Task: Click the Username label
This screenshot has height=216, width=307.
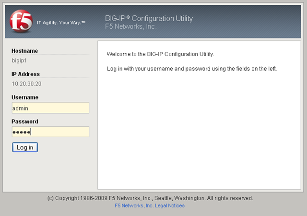Action: pos(25,97)
